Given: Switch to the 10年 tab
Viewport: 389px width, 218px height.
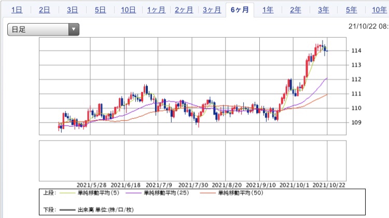Looking at the screenshot, I should coord(379,10).
